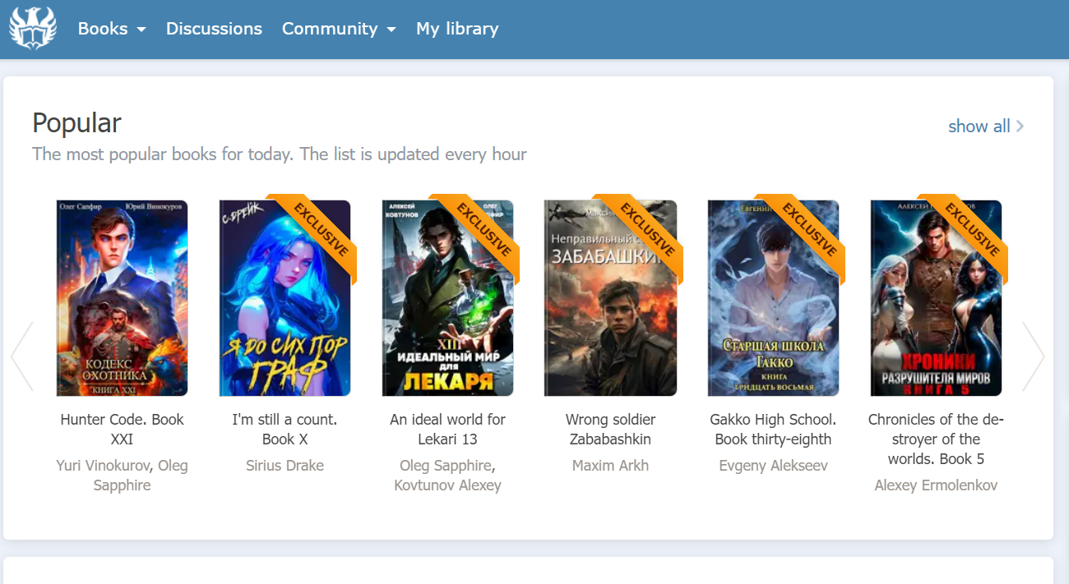Open author Evgeny Alekseev's page
This screenshot has width=1069, height=584.
click(x=773, y=466)
